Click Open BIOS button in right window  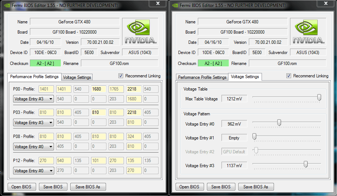189,187
